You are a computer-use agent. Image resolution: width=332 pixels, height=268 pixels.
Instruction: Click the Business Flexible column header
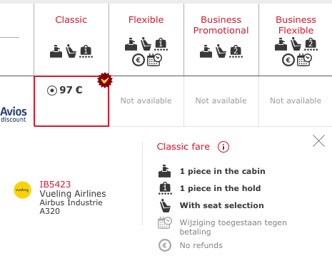point(296,25)
